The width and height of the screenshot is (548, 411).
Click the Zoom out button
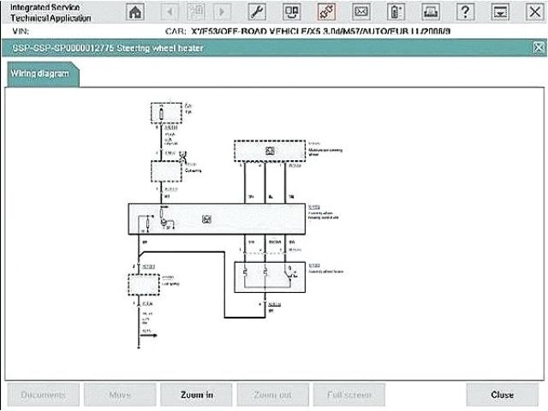click(272, 395)
